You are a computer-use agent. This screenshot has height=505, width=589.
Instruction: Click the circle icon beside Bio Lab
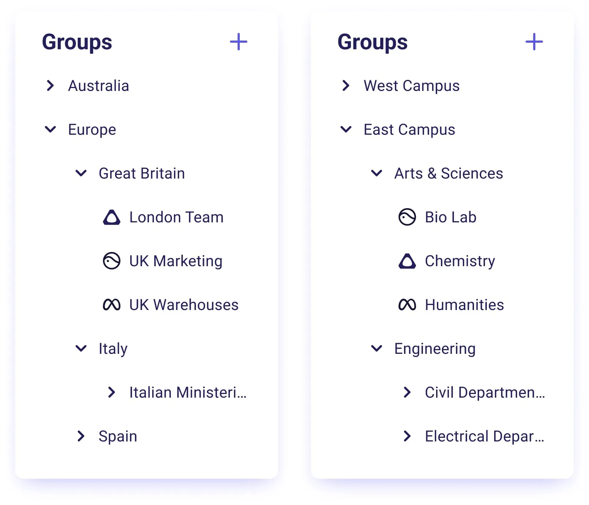pos(407,217)
